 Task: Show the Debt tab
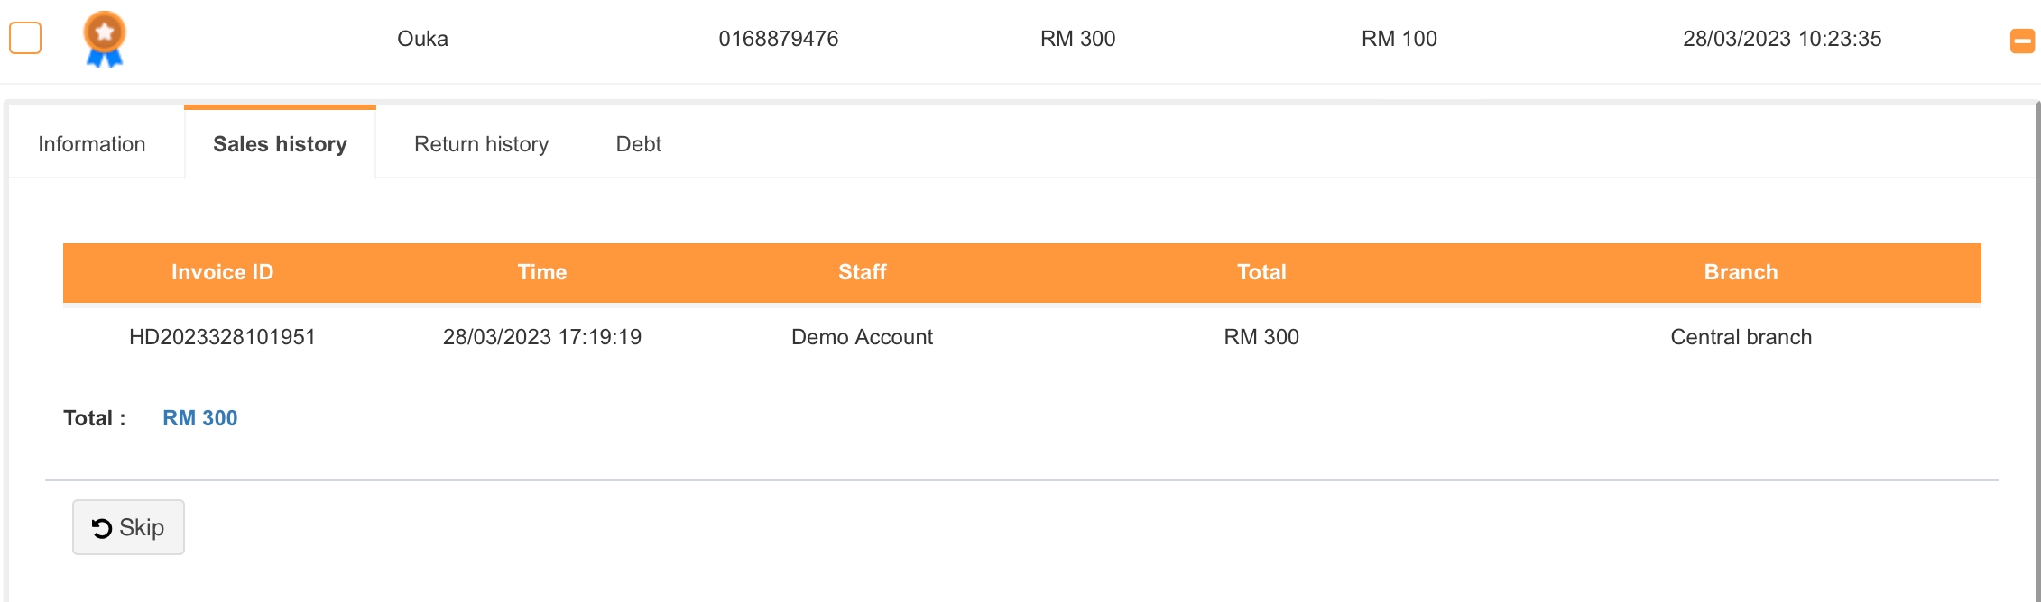638,144
